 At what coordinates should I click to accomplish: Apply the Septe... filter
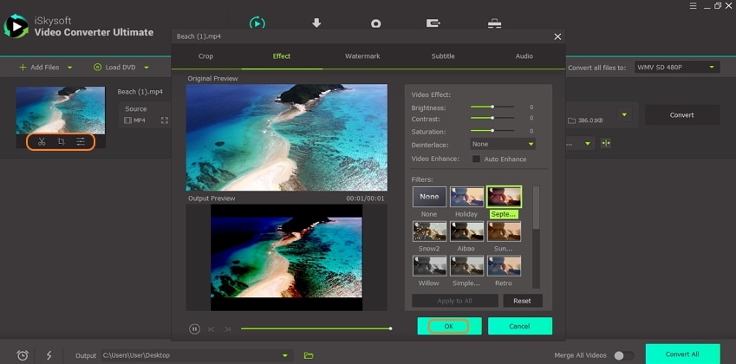[505, 197]
